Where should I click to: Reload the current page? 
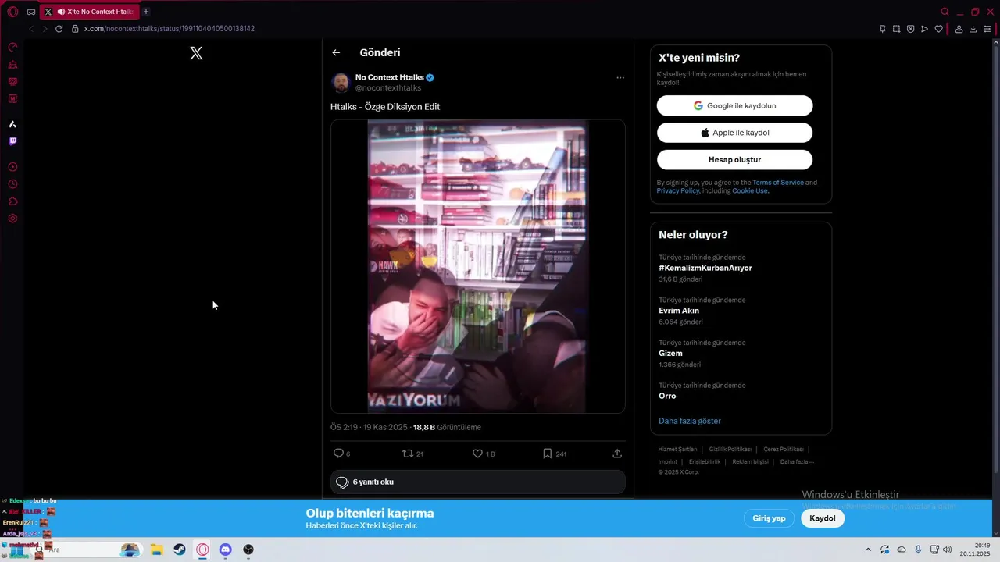pyautogui.click(x=59, y=29)
